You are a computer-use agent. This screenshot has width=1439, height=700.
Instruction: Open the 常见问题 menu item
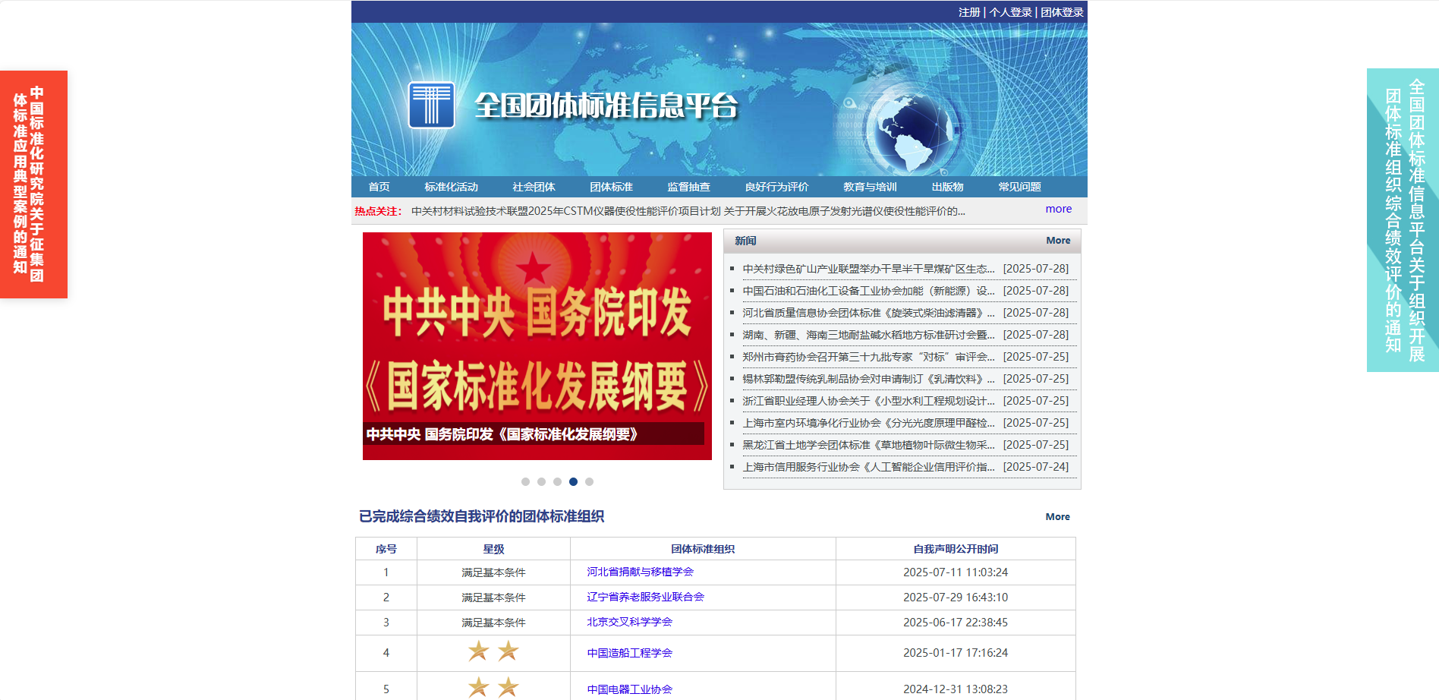pos(1022,186)
